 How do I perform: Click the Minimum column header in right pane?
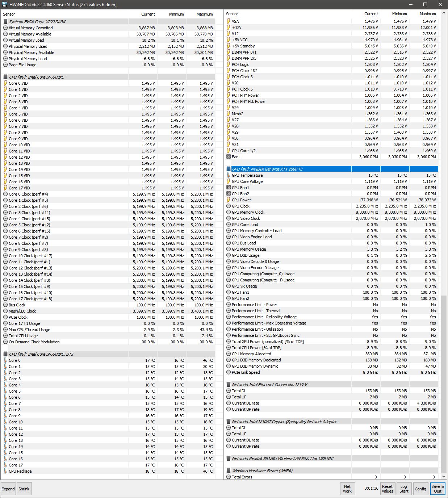pos(395,14)
